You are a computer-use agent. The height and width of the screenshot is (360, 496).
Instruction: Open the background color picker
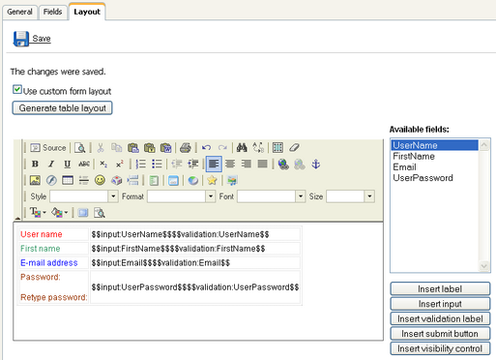(59, 213)
